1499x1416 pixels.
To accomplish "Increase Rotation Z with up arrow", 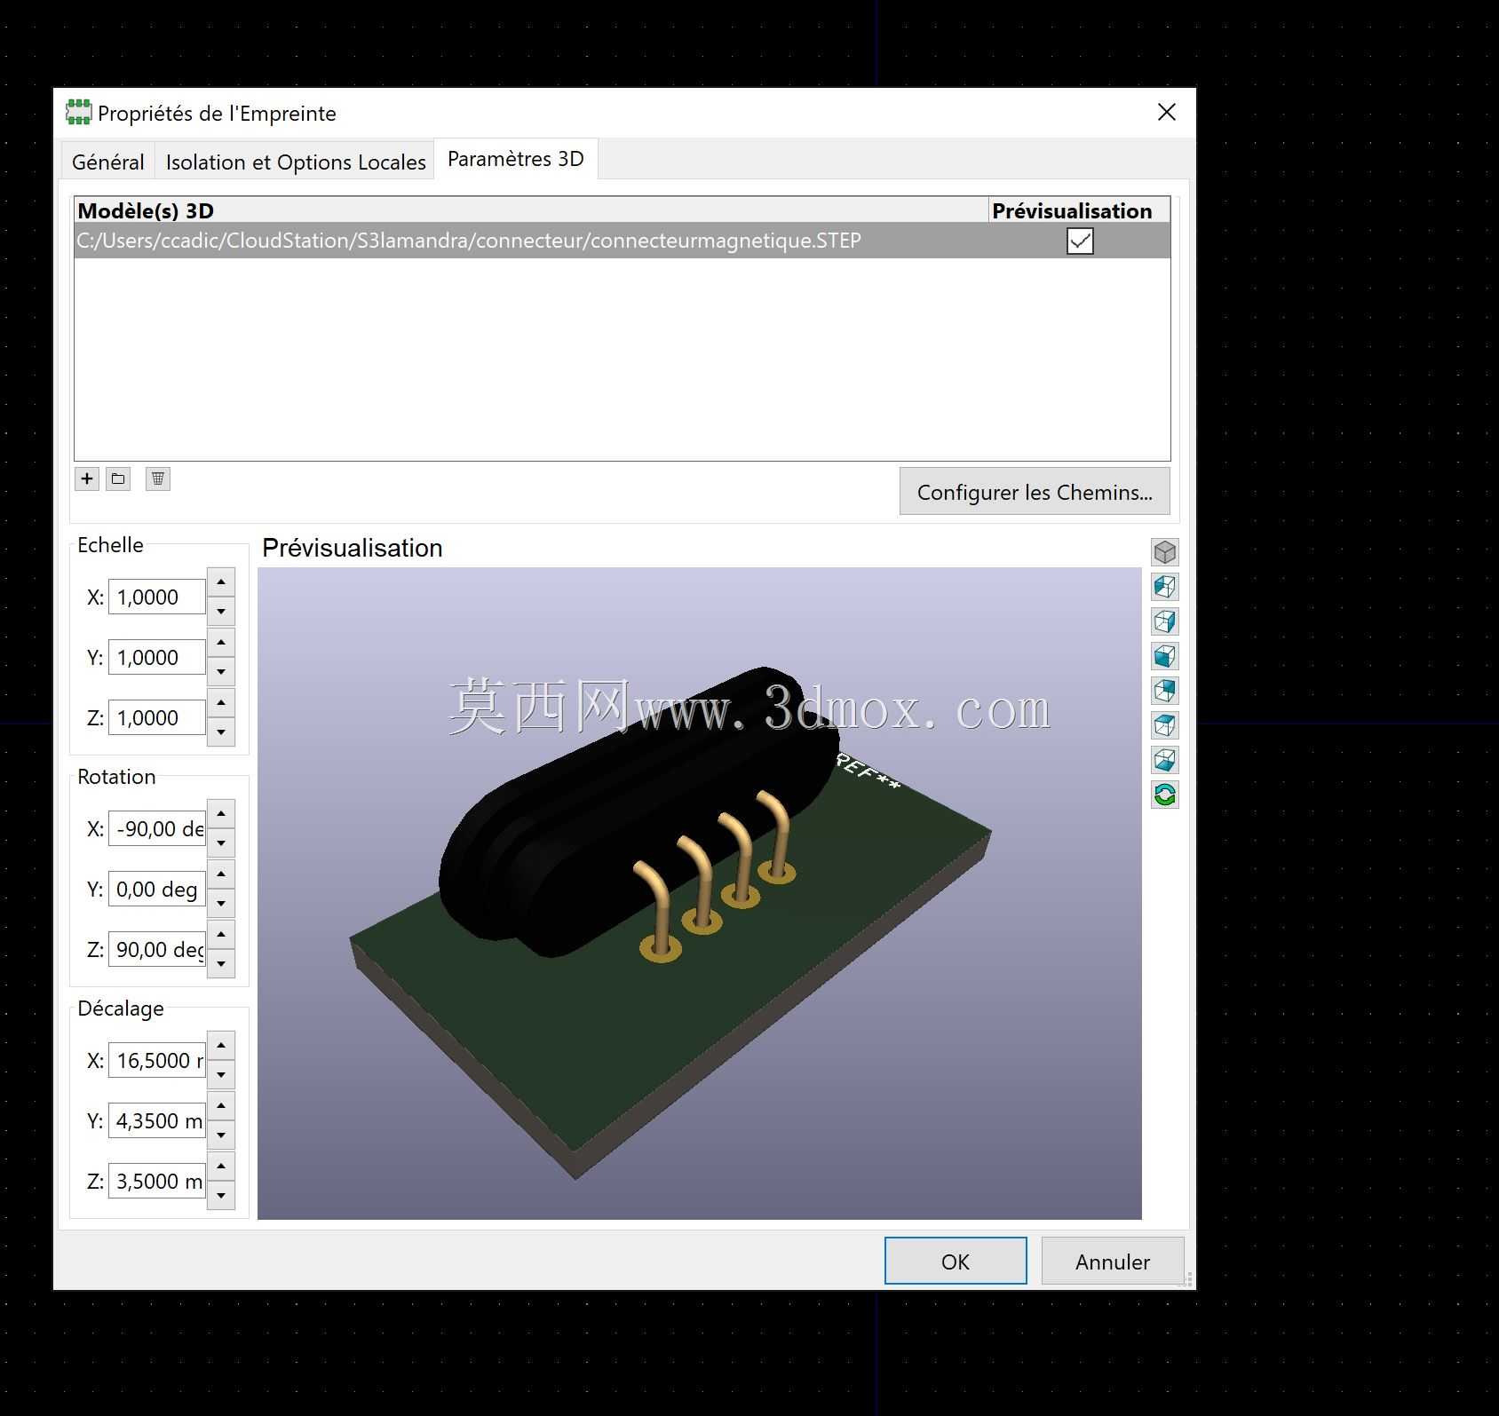I will (221, 935).
